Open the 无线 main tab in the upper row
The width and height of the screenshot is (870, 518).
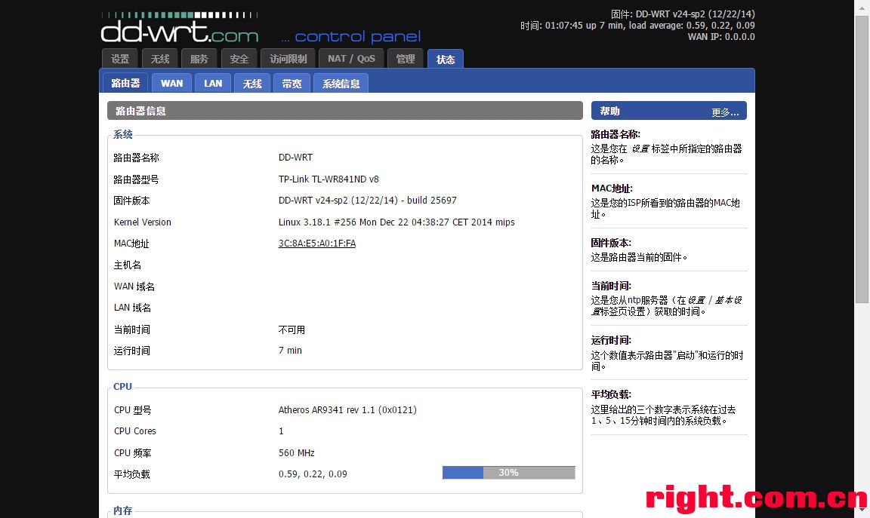[160, 59]
